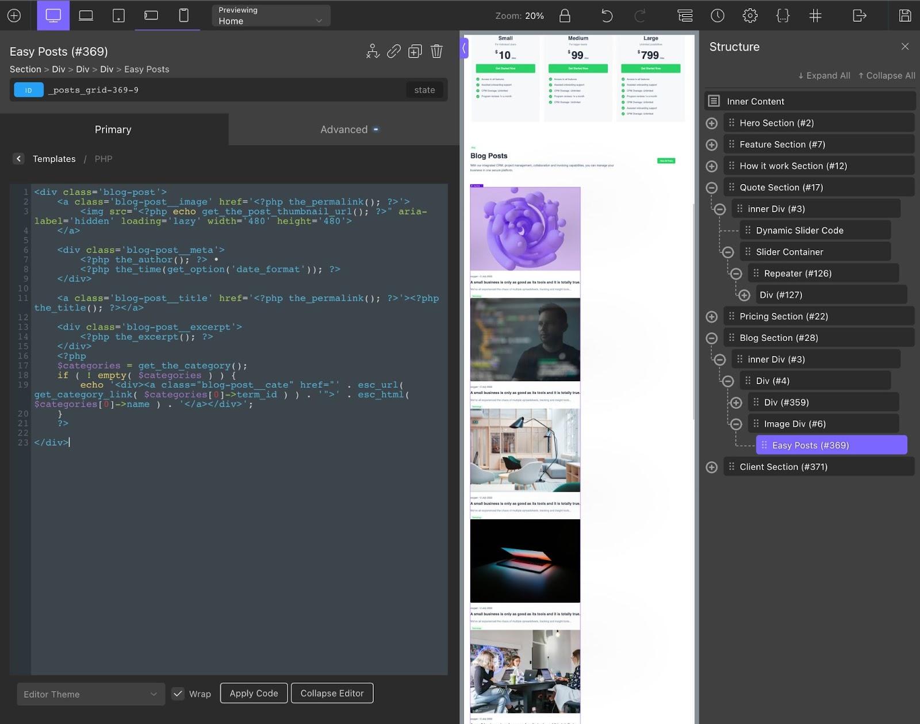Click the Collapse Editor button

tap(332, 693)
